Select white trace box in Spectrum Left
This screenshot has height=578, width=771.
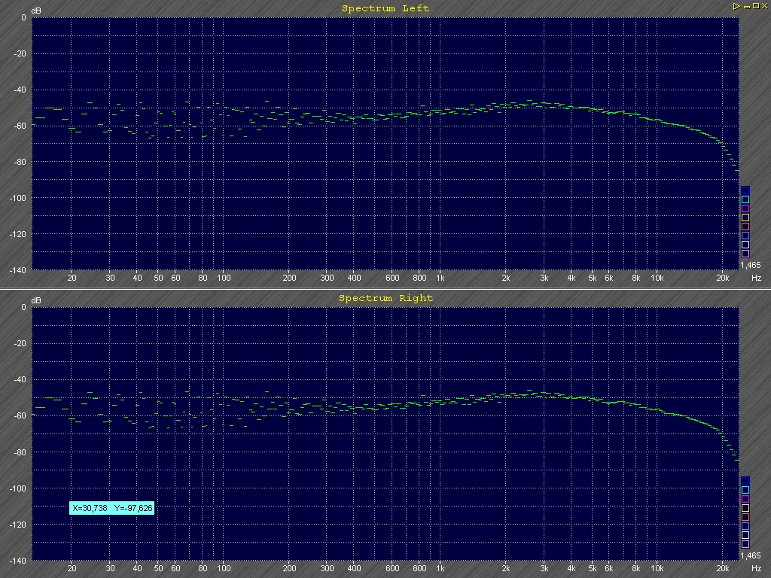pos(745,245)
